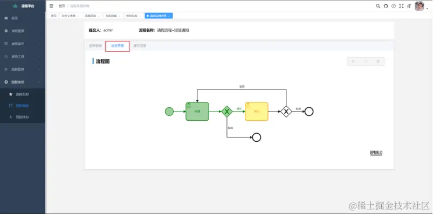Open the user avatar dropdown
Screen dimensions: 433x214
tap(421, 6)
